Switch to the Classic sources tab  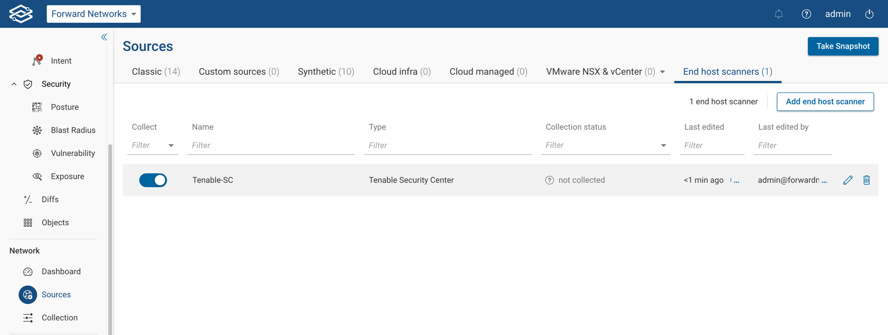click(x=155, y=72)
